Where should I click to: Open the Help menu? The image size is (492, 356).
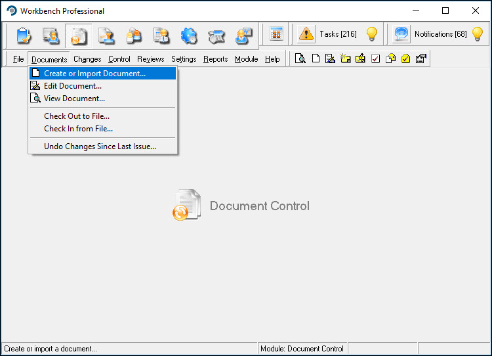[272, 59]
